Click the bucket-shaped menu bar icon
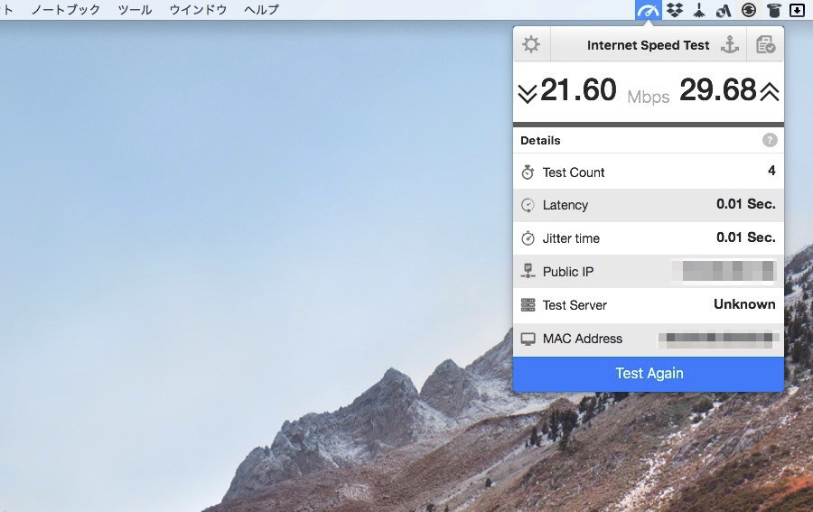 tap(773, 10)
